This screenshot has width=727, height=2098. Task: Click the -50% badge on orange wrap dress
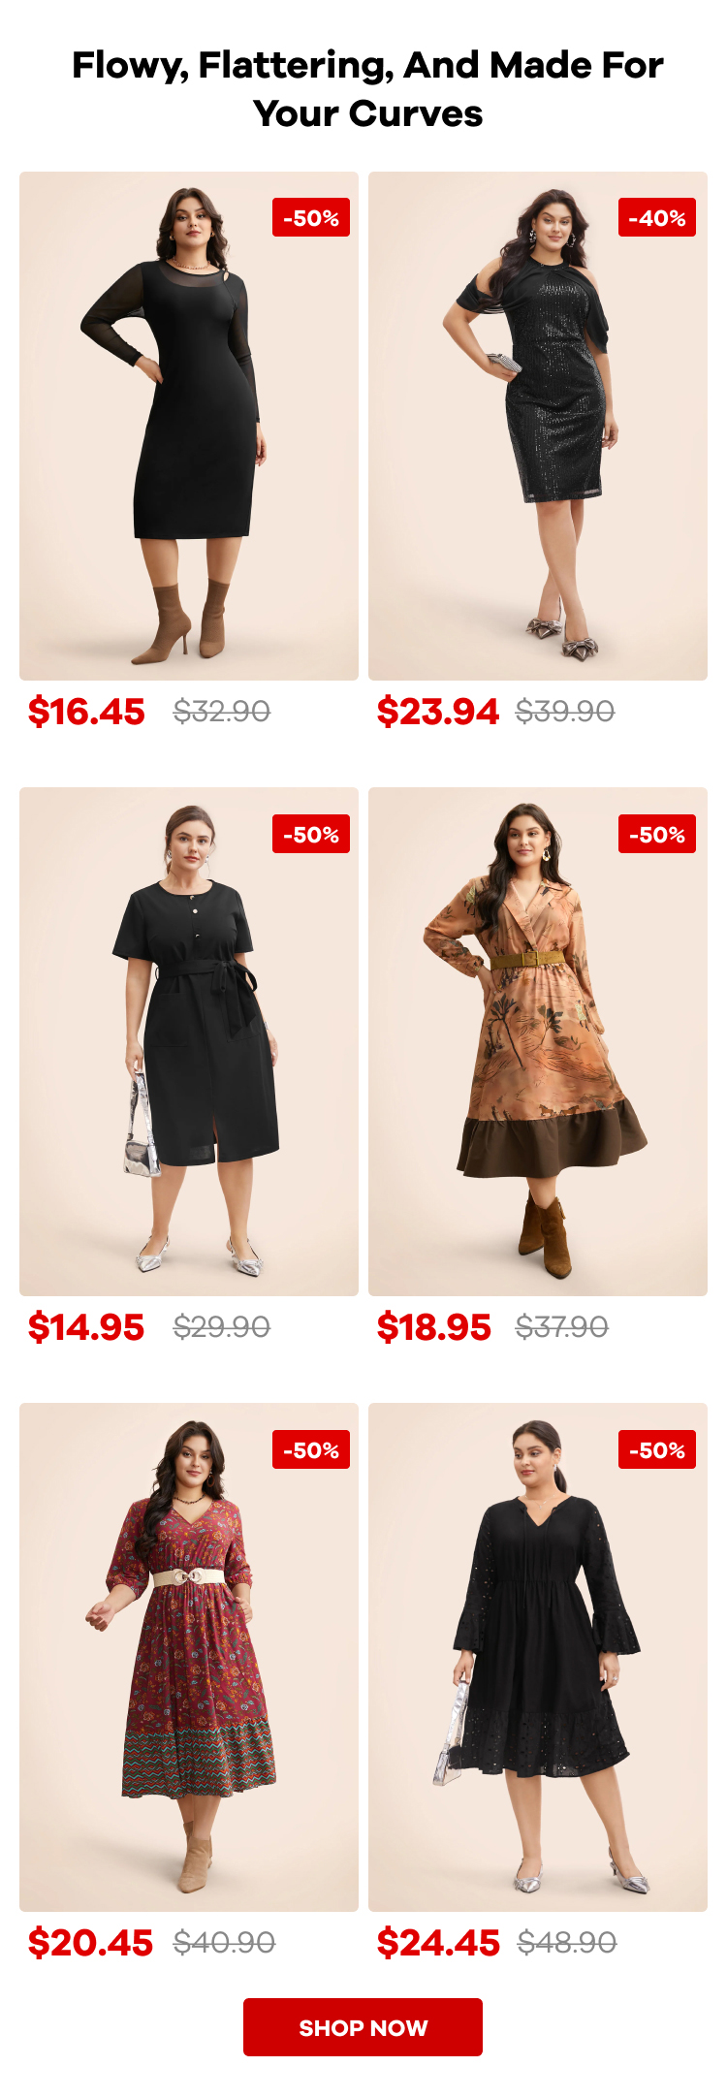(657, 834)
